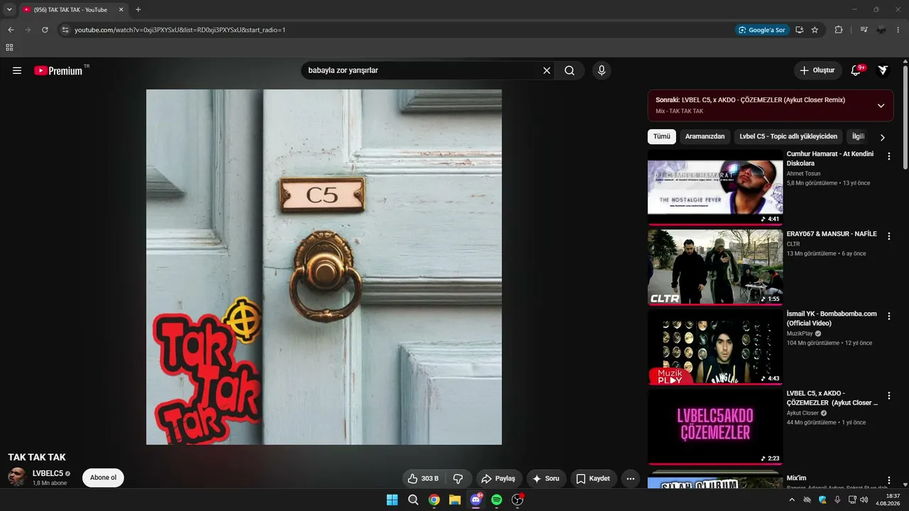
Task: Open the LVBELC5 channel avatar
Action: pyautogui.click(x=17, y=477)
